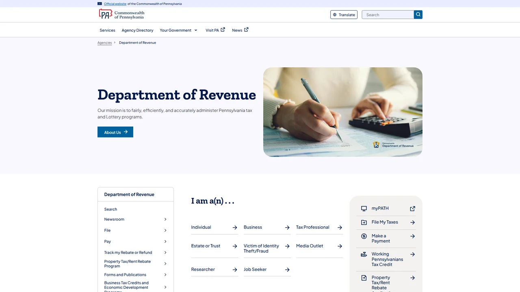Click the external link icon beside Visit PA

coord(223,30)
